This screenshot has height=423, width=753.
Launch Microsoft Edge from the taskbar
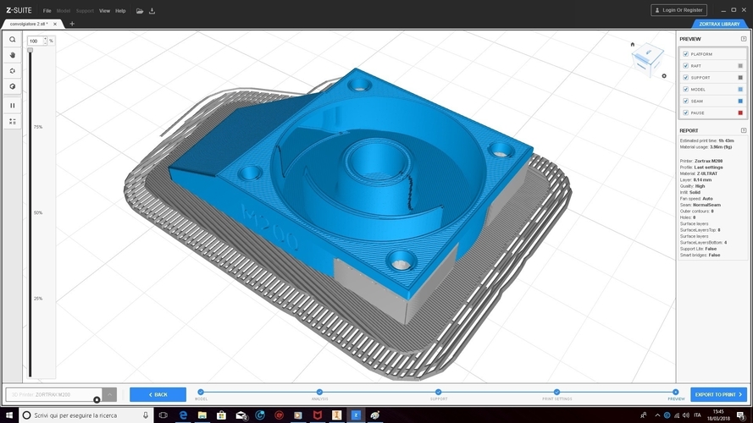(183, 415)
